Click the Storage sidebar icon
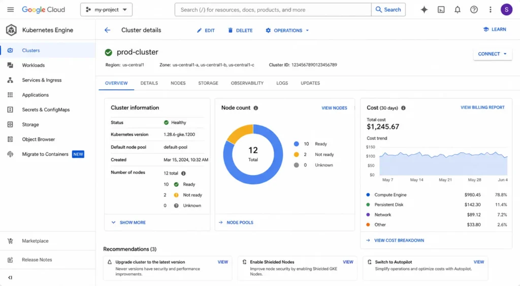 [x=10, y=124]
